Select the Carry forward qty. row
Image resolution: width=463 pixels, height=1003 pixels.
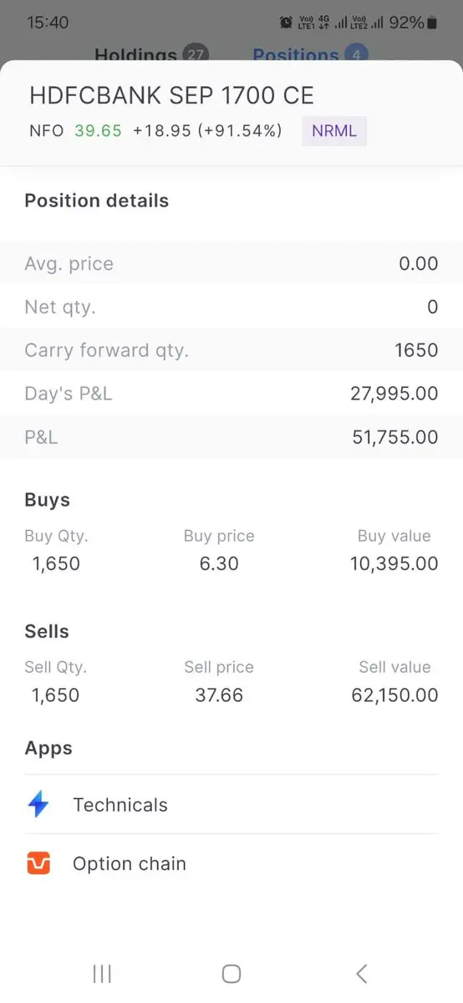click(x=231, y=350)
